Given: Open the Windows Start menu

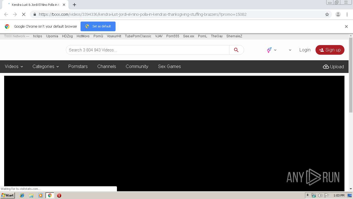Looking at the screenshot, I should (7, 195).
